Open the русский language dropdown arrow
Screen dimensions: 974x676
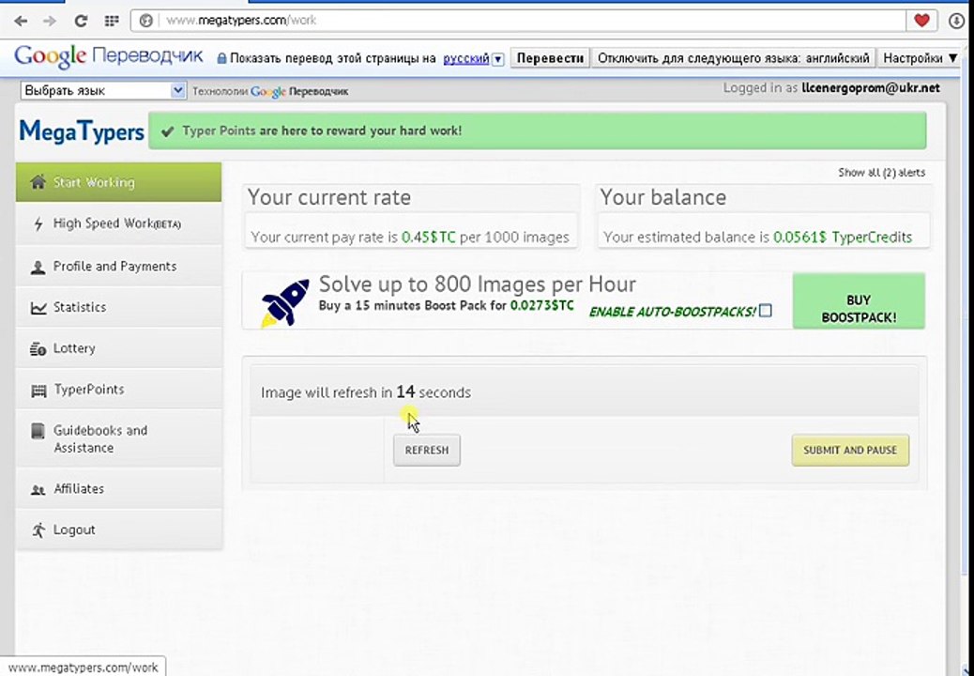[x=497, y=59]
